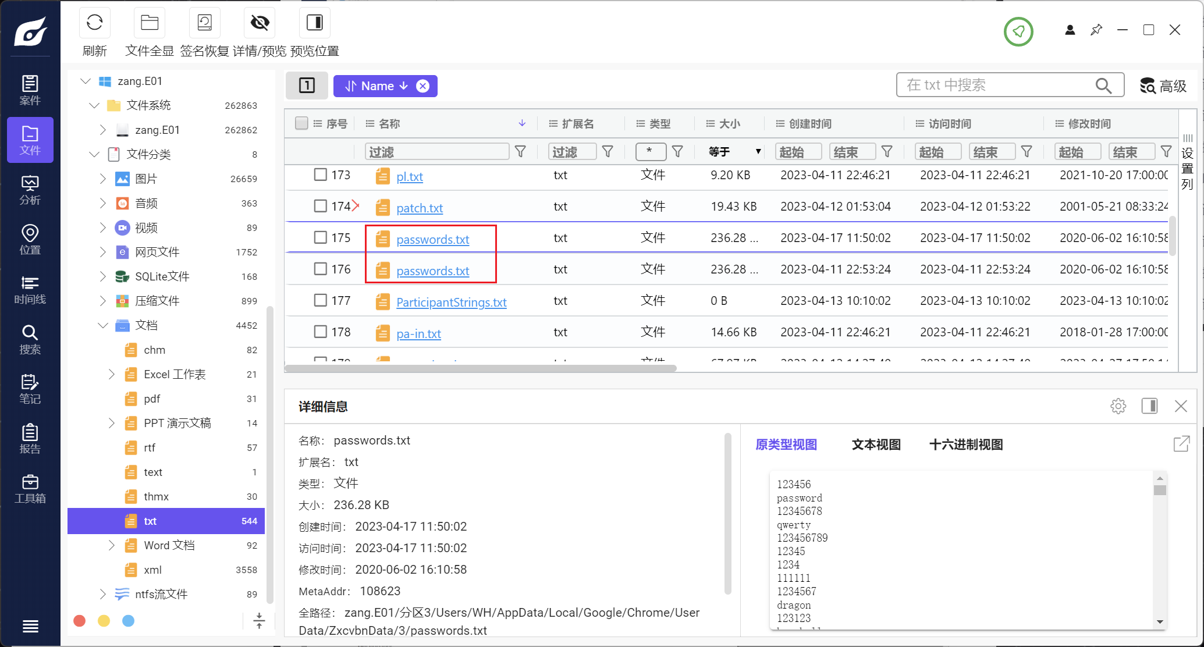Close the 详细信息 panel

1181,406
